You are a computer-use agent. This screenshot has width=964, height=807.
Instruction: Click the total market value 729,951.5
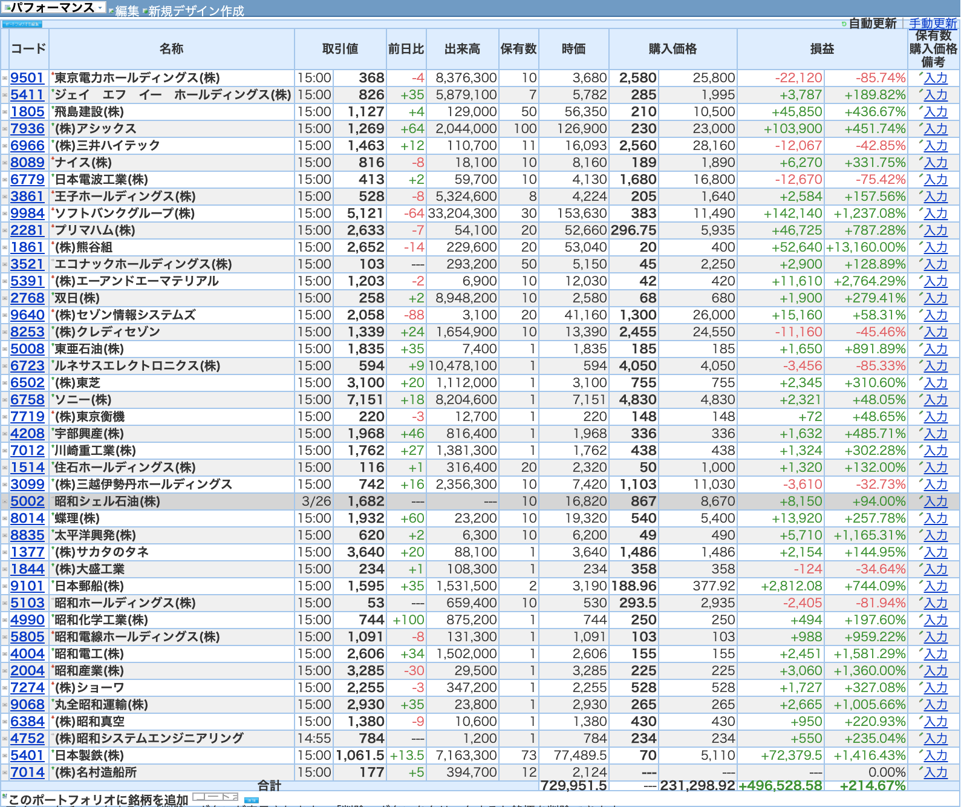[574, 785]
